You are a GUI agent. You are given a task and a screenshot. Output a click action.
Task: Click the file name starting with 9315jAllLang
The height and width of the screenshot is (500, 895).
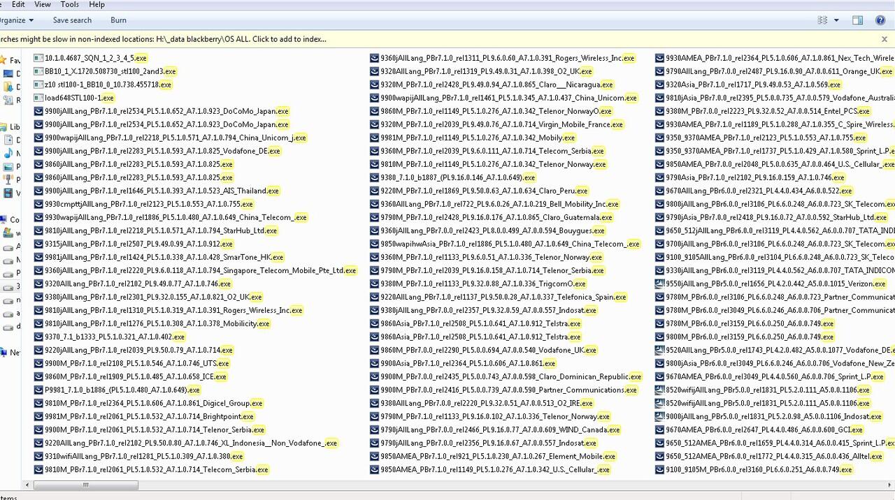coord(139,244)
